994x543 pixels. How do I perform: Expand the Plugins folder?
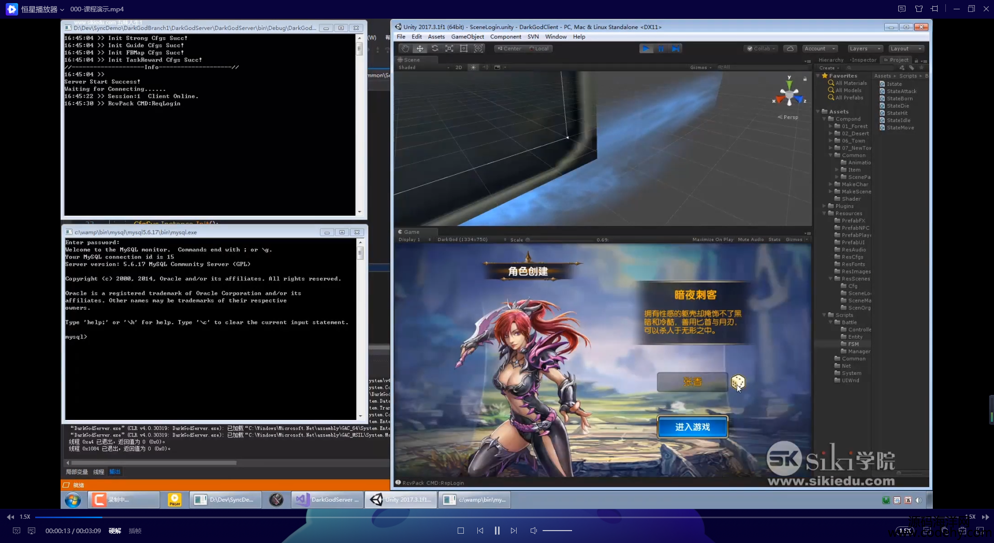(x=824, y=206)
